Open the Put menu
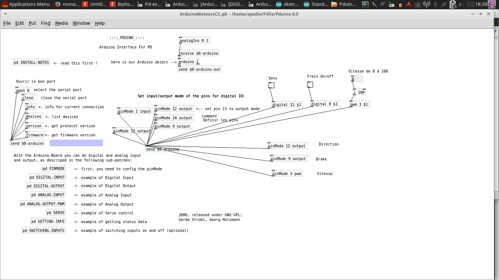This screenshot has height=280, width=499. (33, 23)
